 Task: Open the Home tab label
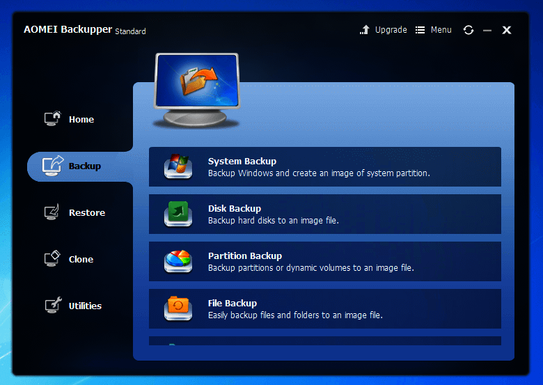[81, 120]
